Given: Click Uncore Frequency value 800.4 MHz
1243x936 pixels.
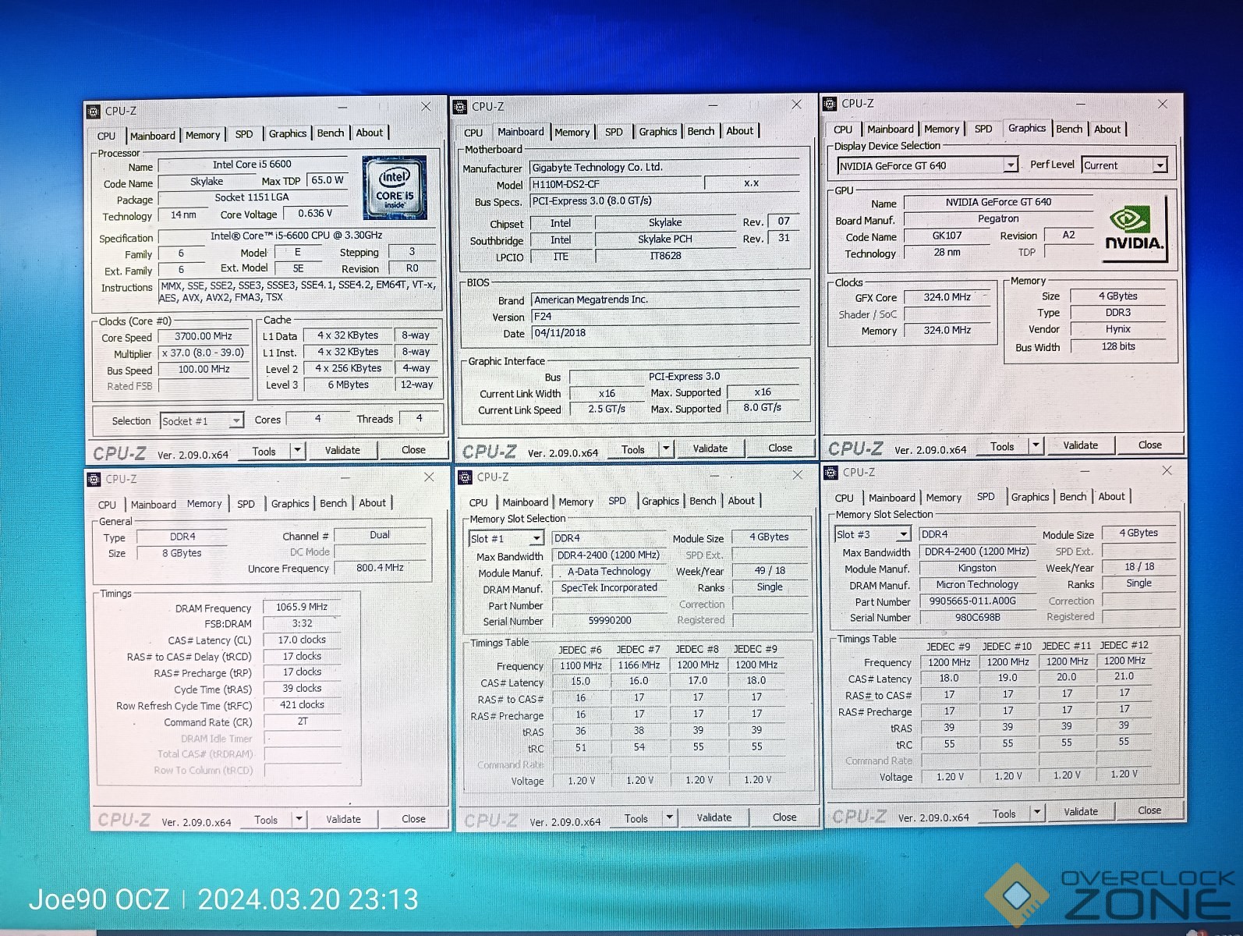Looking at the screenshot, I should coord(380,568).
